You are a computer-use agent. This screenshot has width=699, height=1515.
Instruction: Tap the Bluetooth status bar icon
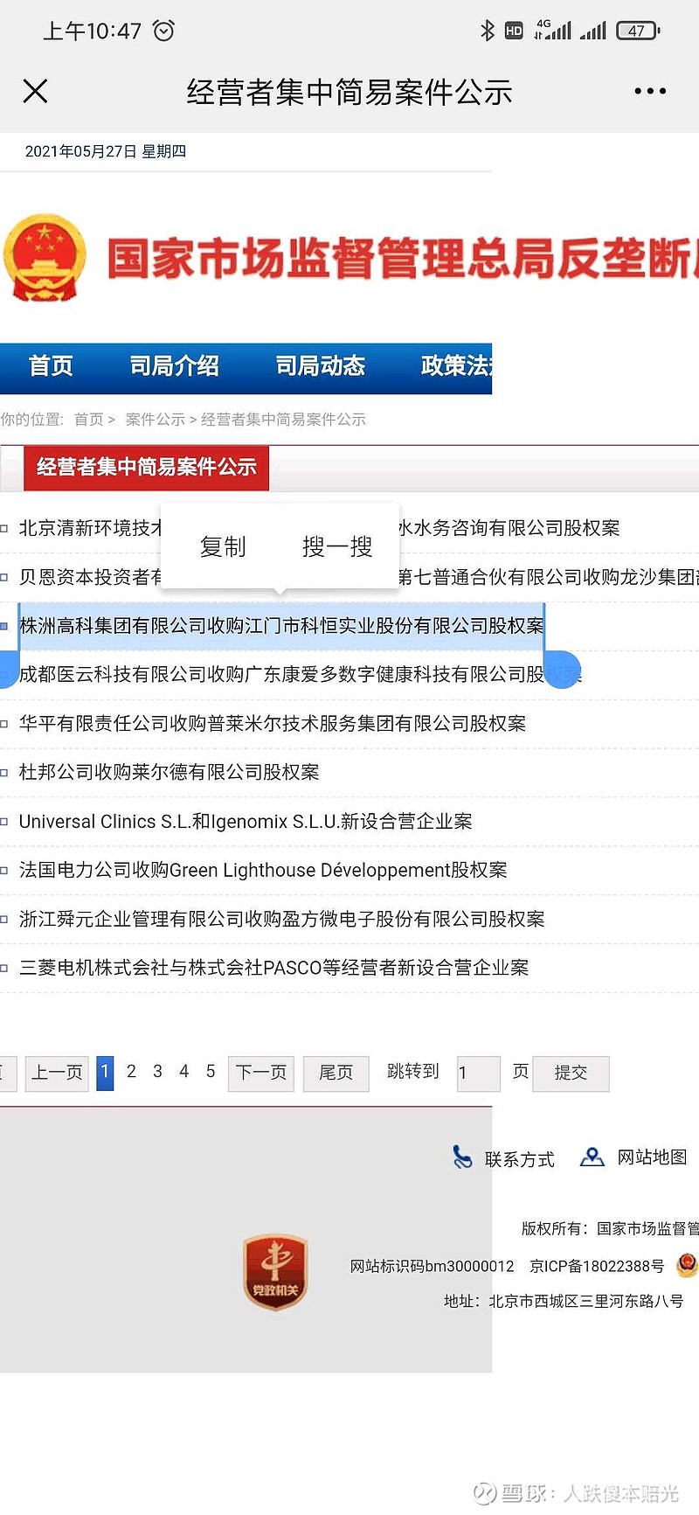click(488, 31)
